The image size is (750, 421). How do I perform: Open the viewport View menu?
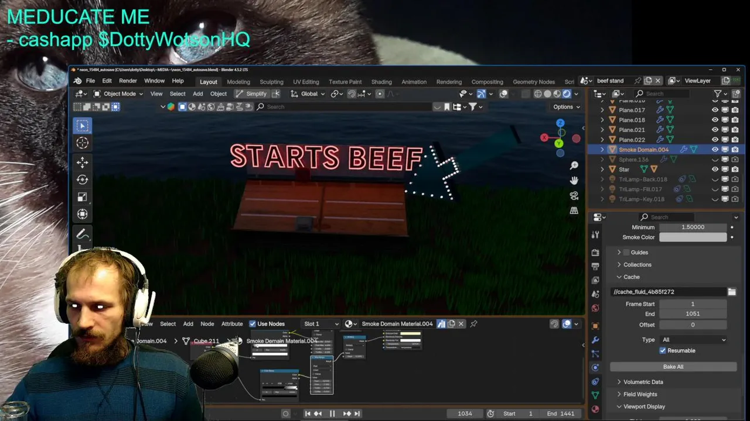pos(156,94)
